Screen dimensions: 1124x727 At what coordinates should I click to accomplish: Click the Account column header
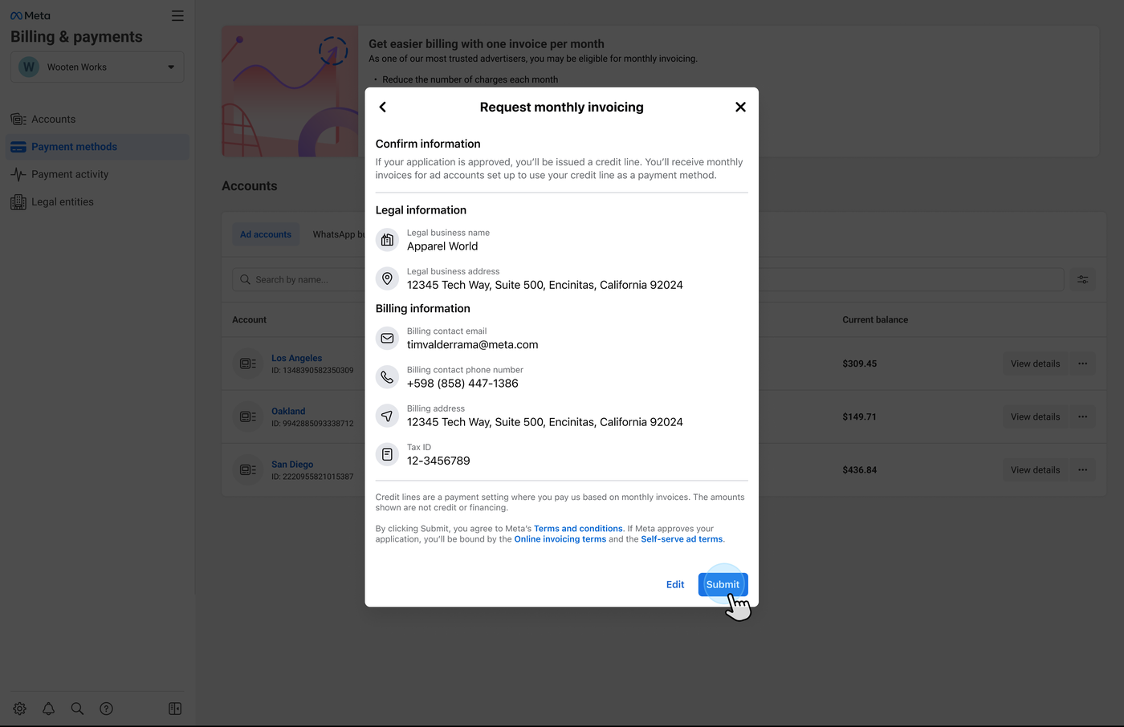[x=249, y=319]
